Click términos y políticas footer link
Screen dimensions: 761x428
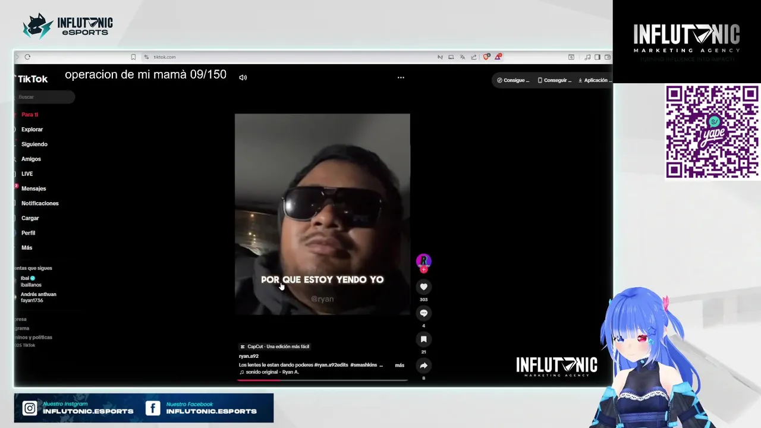[34, 337]
